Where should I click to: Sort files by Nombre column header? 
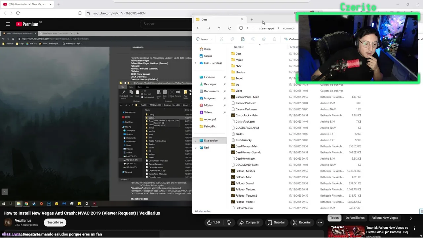[239, 47]
